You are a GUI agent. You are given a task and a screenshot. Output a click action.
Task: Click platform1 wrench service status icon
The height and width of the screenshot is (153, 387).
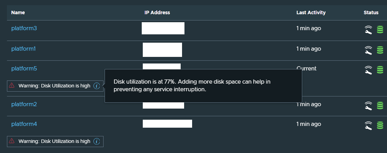pos(368,50)
